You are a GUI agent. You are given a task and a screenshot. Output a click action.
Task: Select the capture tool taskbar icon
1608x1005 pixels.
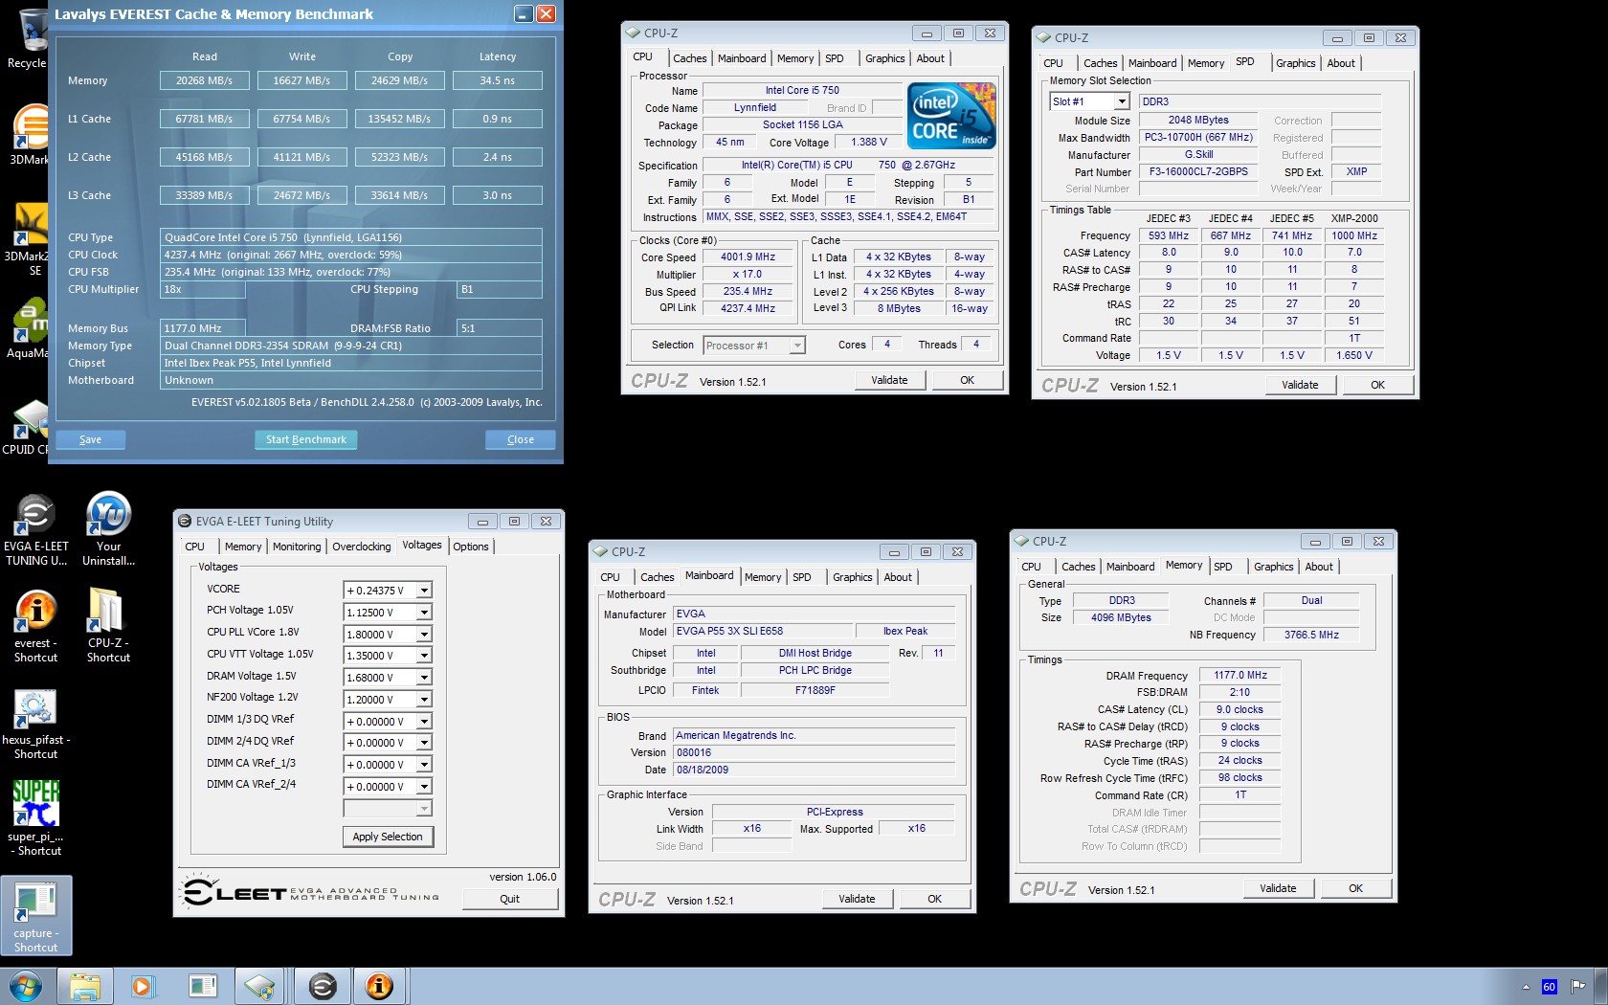click(x=202, y=986)
